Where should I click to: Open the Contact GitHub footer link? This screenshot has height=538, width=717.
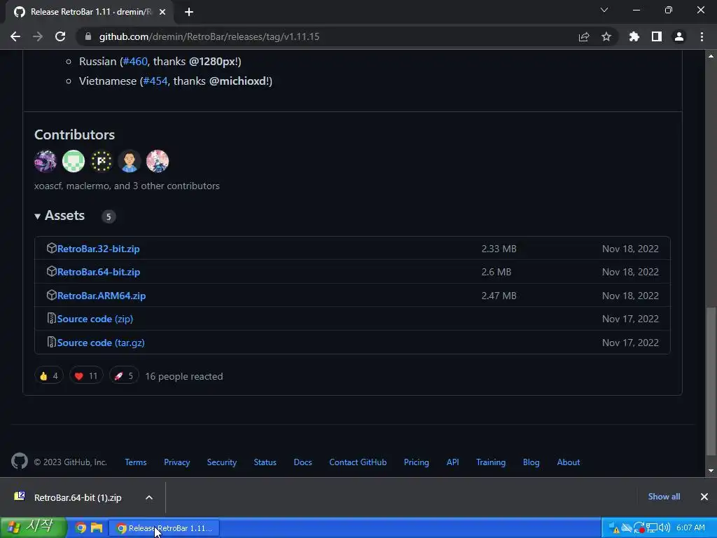tap(358, 462)
